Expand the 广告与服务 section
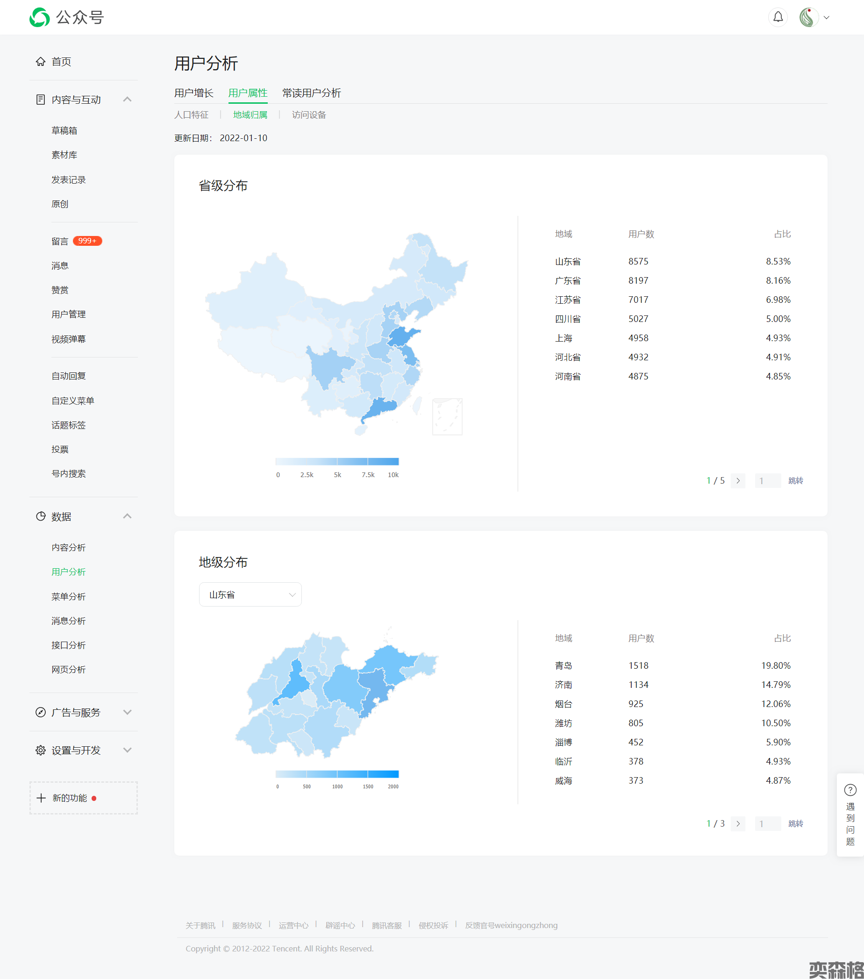This screenshot has width=864, height=979. 127,712
